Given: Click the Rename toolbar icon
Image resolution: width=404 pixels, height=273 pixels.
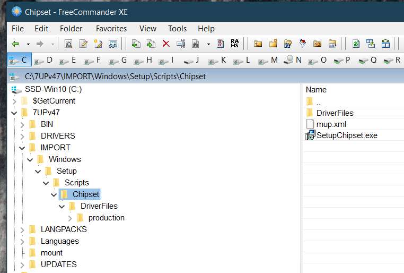Looking at the screenshot, I should [x=181, y=44].
